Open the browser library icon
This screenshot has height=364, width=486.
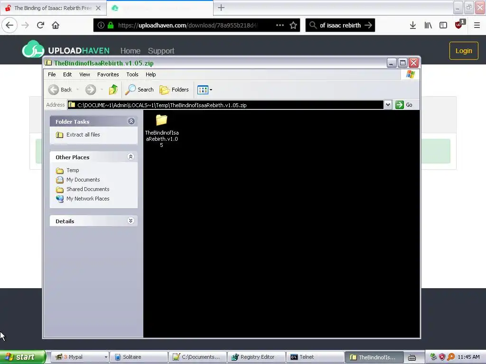(428, 26)
